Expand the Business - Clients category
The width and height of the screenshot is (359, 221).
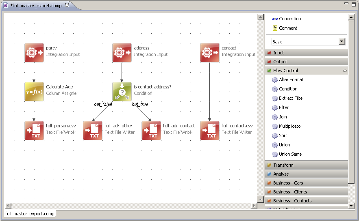[x=290, y=192]
